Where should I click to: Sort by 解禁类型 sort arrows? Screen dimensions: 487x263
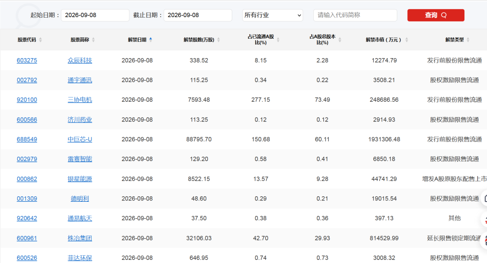[468, 40]
